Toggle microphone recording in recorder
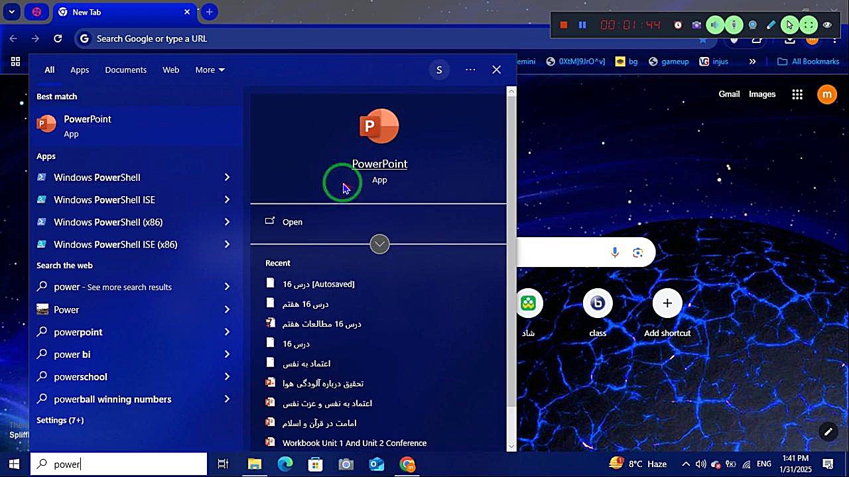The image size is (849, 477). click(734, 25)
